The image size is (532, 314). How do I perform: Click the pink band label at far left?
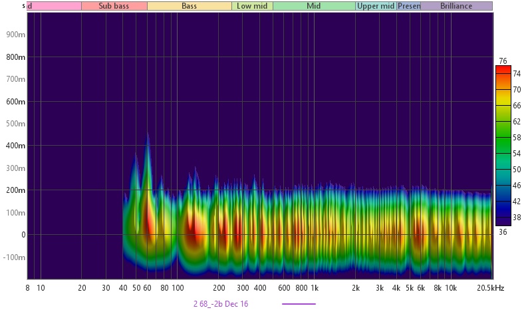tap(54, 6)
